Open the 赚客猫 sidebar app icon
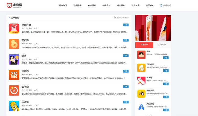 tap(141, 81)
